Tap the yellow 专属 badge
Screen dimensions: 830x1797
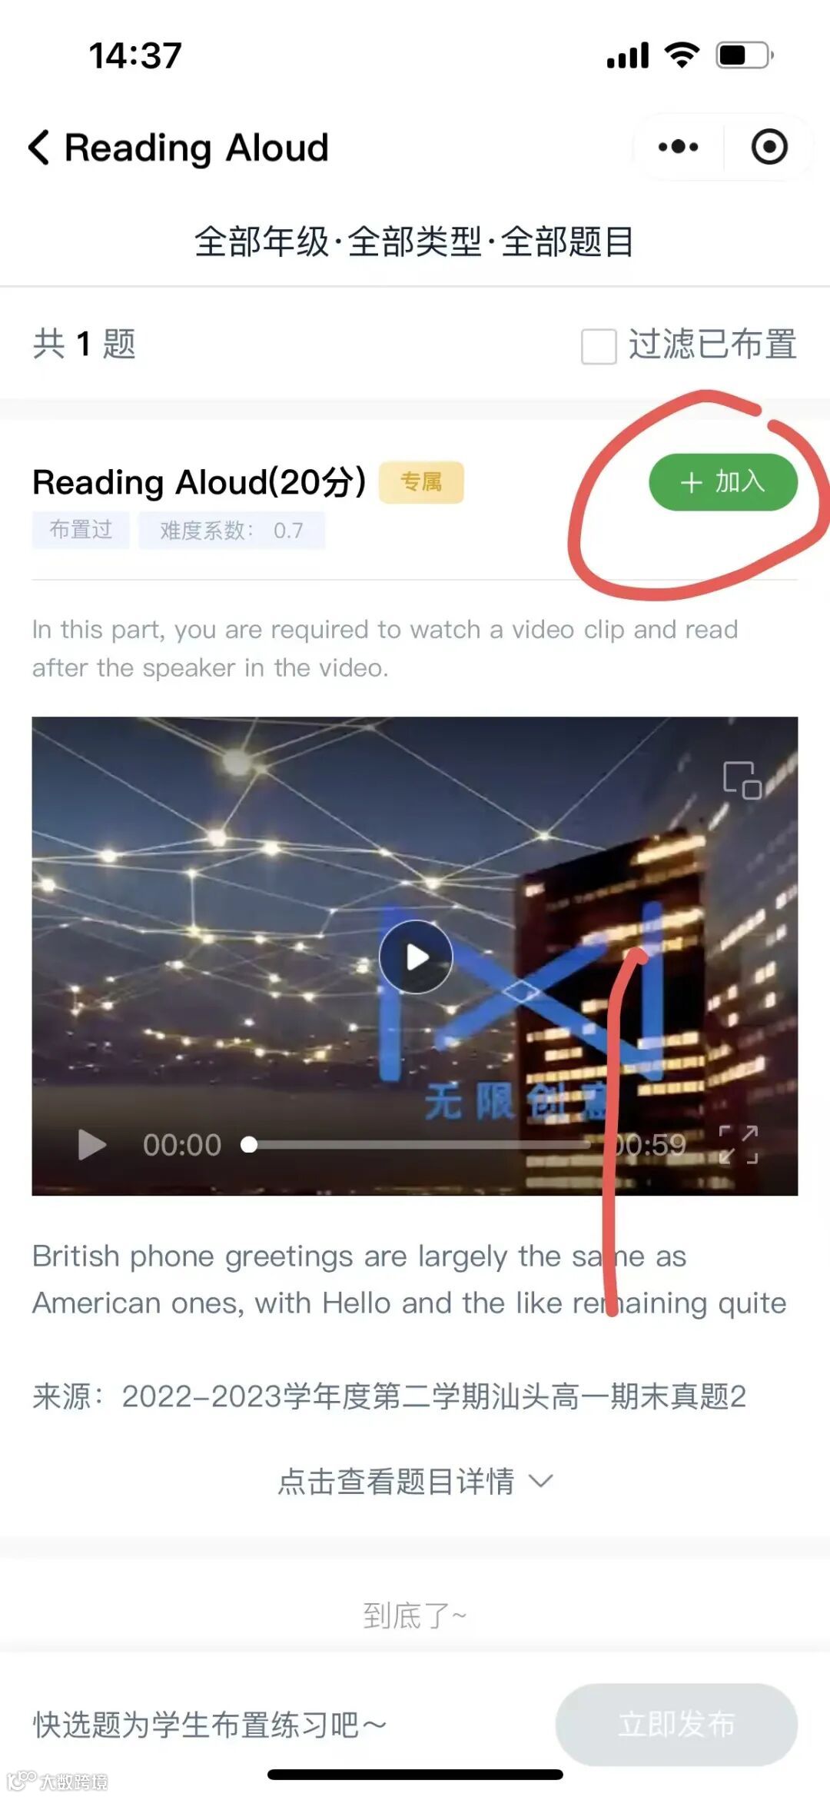point(421,482)
